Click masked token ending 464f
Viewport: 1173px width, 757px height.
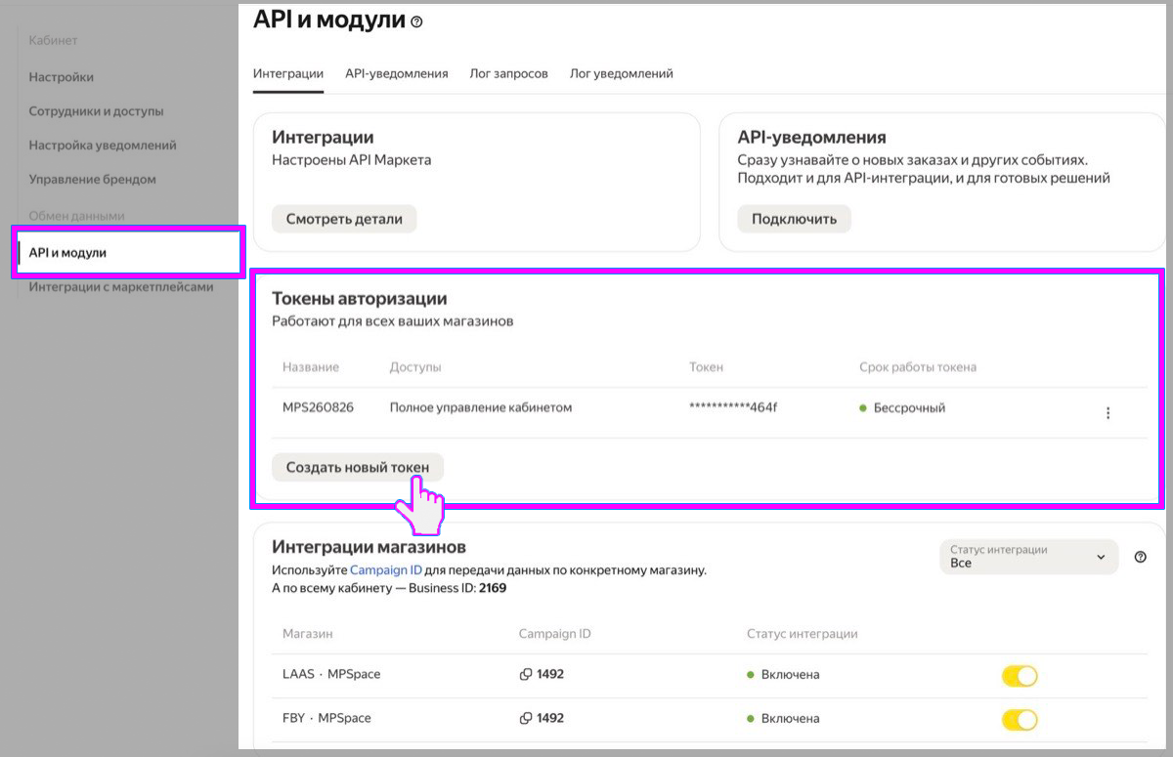pyautogui.click(x=734, y=407)
